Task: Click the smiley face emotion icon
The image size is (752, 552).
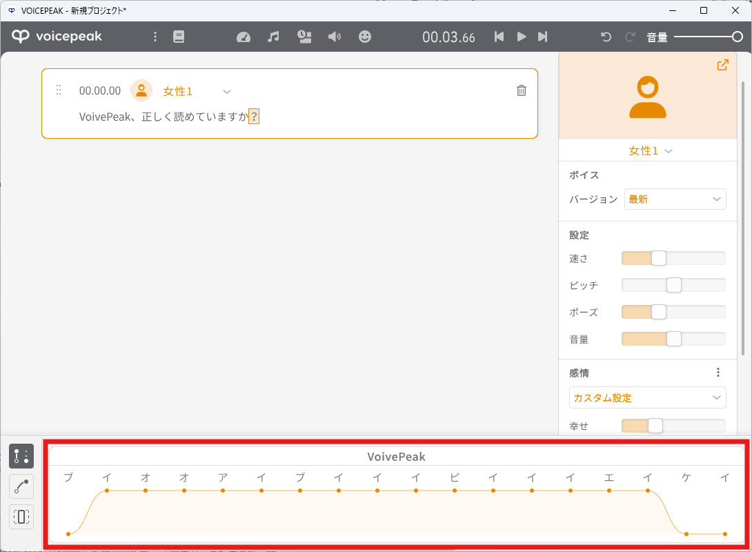Action: point(365,37)
